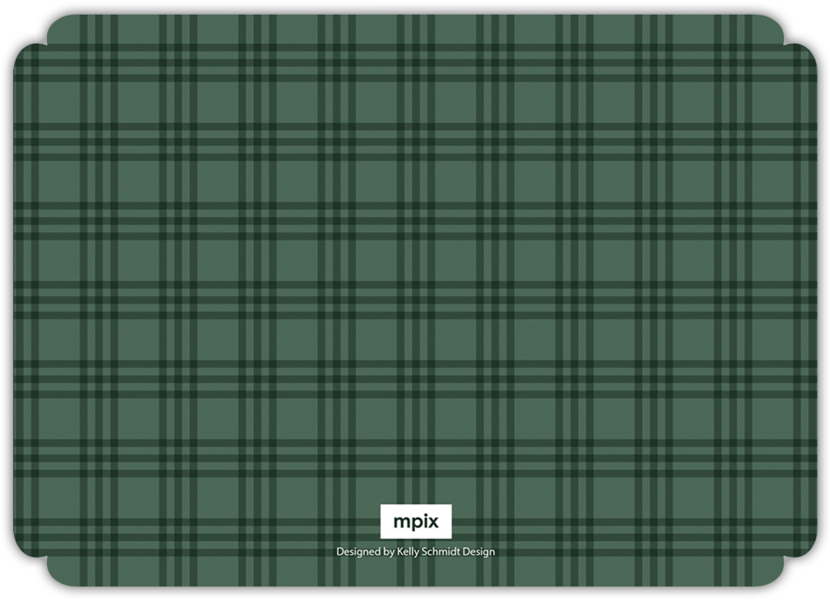
Task: Click the letter 'm' in mpix logo
Action: [400, 522]
